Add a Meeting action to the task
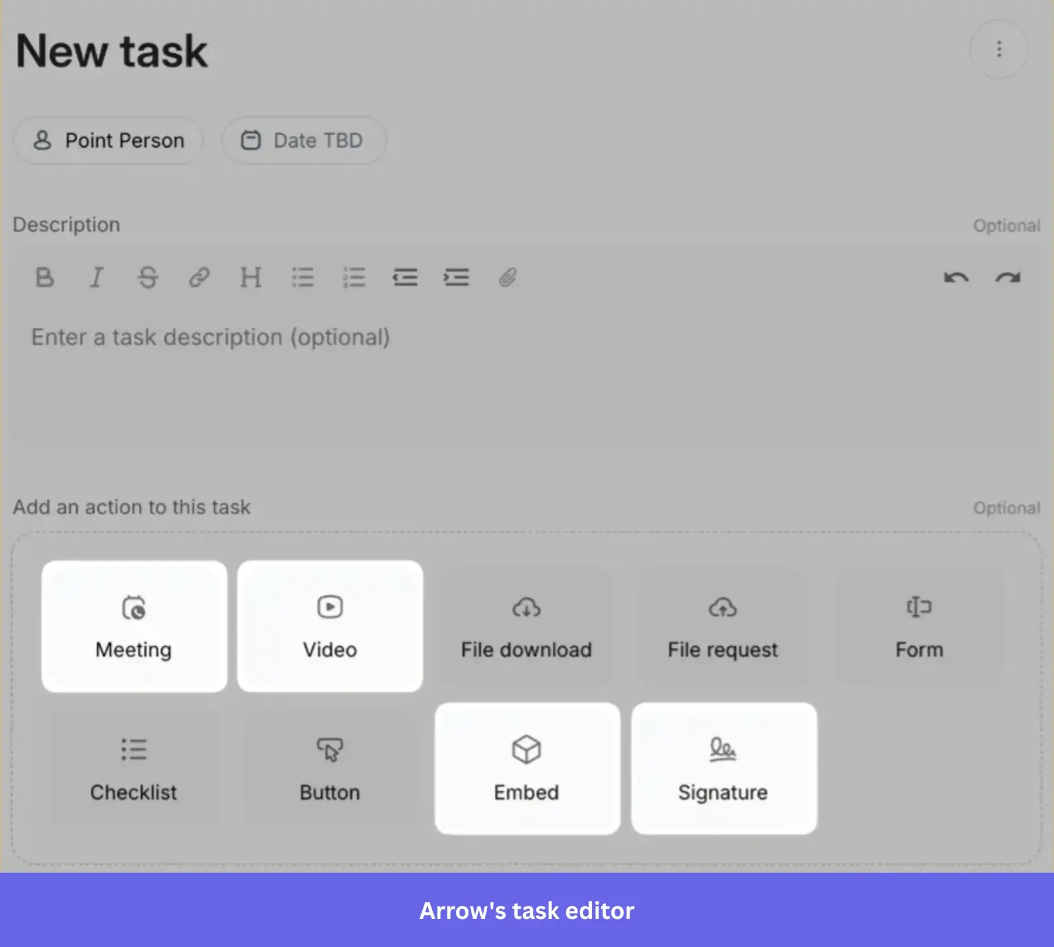1054x947 pixels. click(134, 626)
